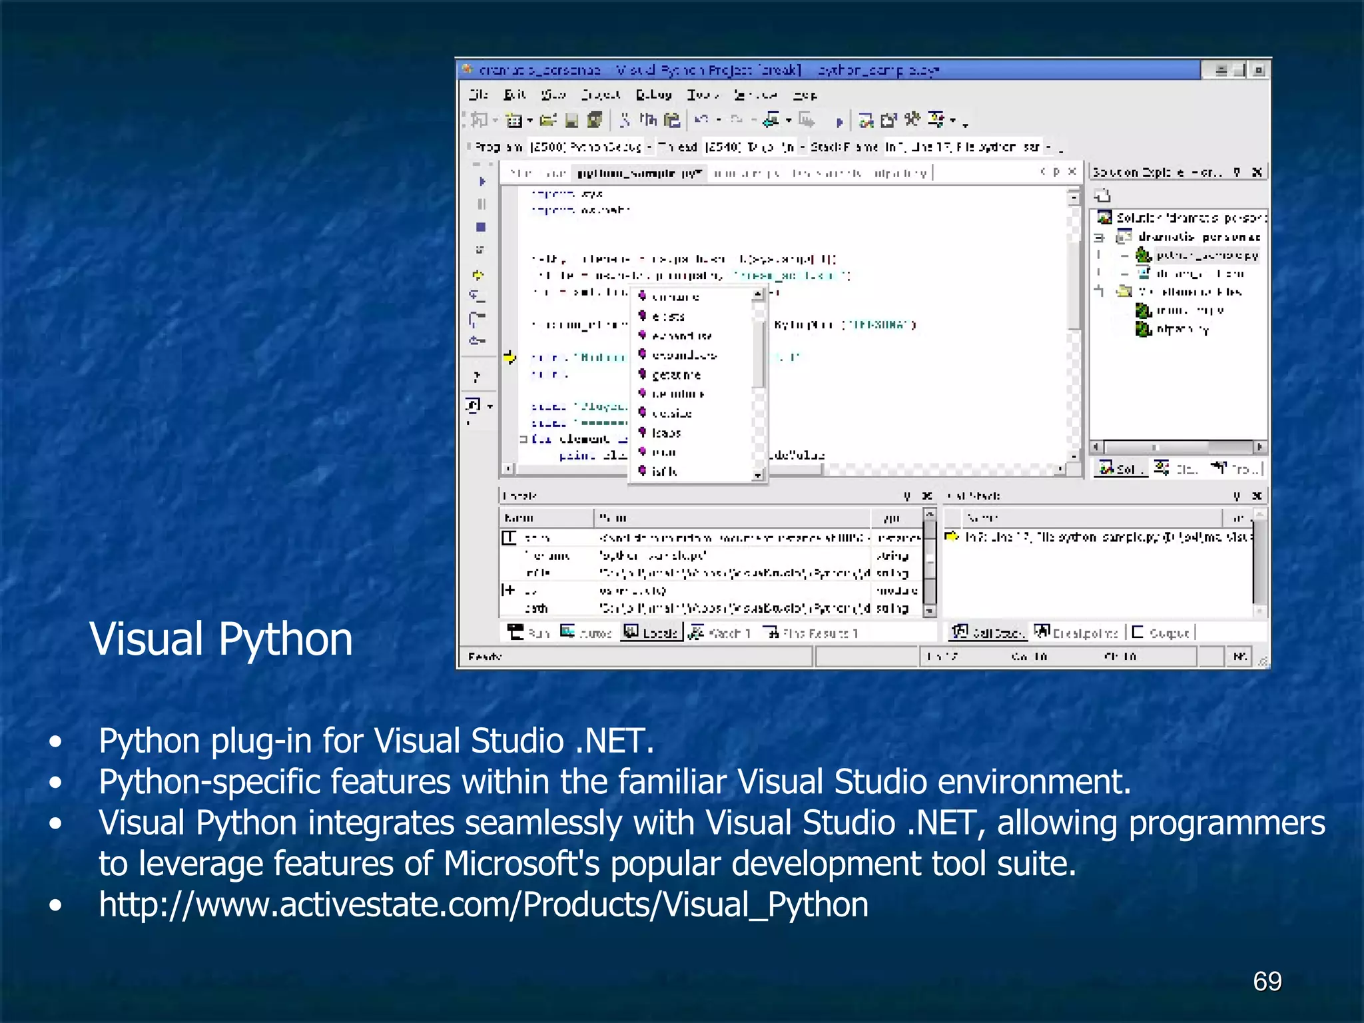
Task: Click the Stop Debugging square icon
Action: (481, 227)
